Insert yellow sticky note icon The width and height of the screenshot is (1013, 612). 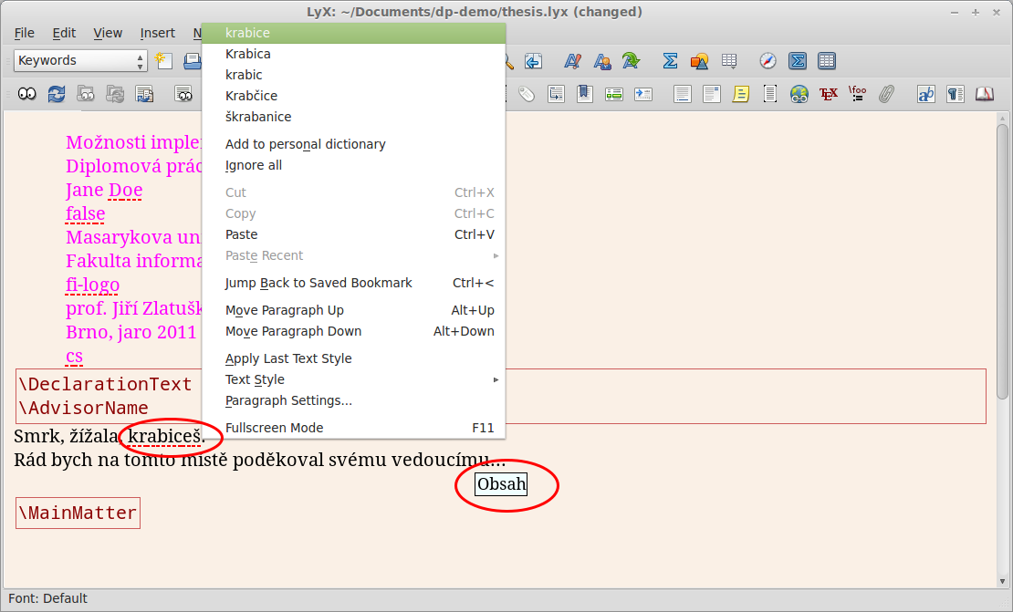[740, 94]
